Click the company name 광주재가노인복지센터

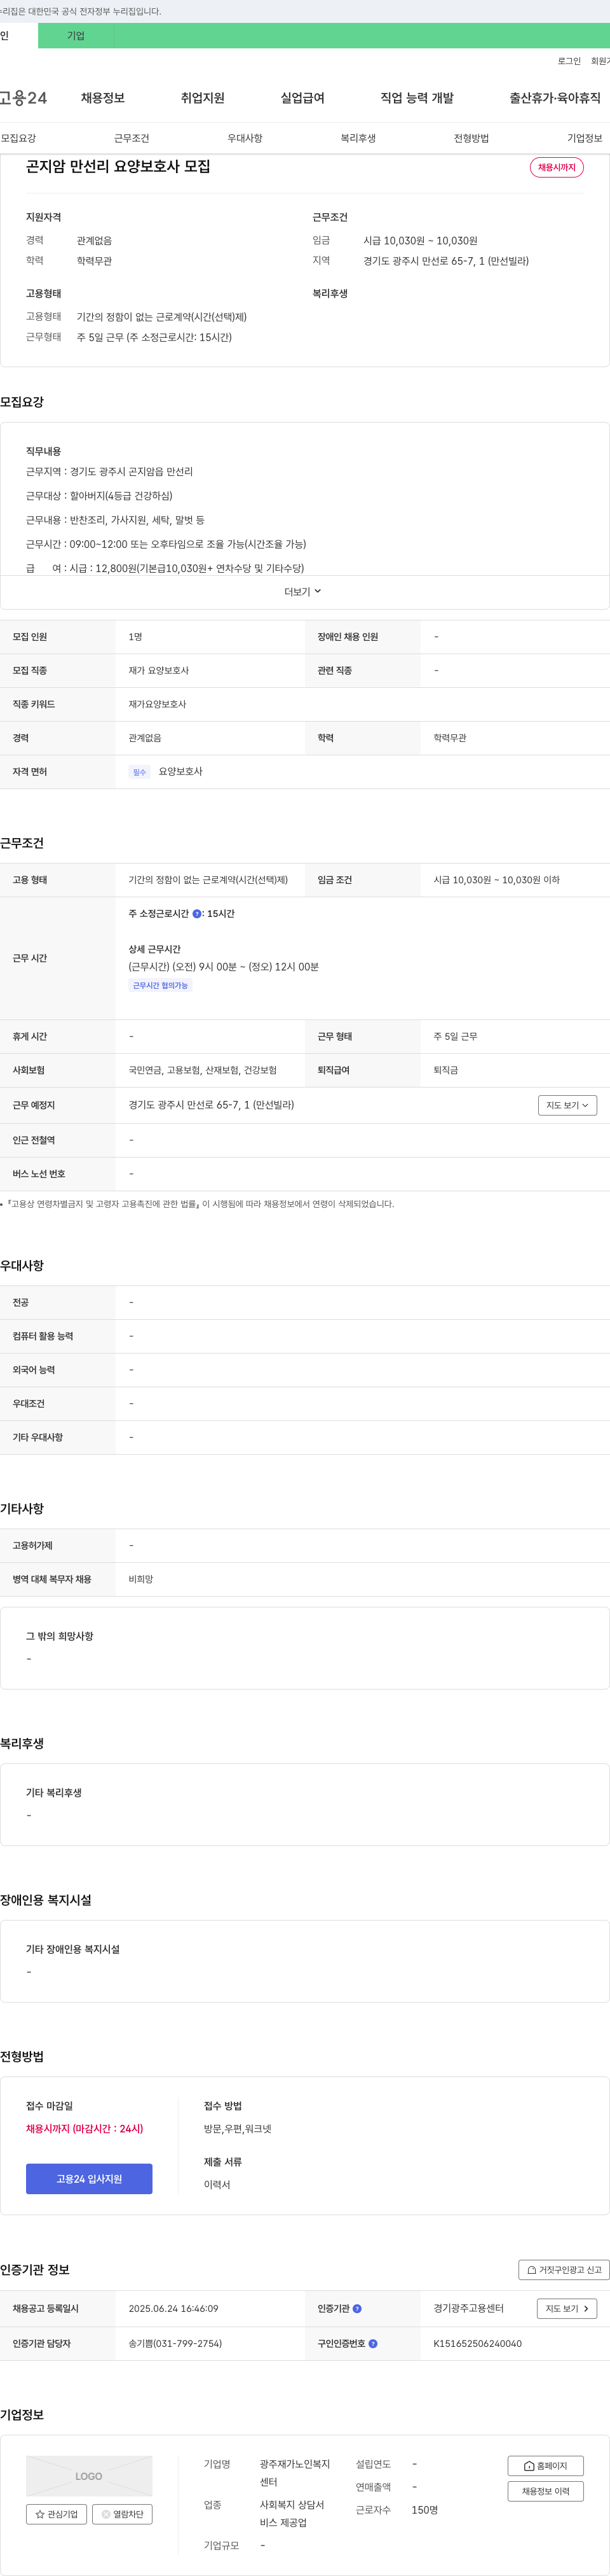coord(295,2473)
